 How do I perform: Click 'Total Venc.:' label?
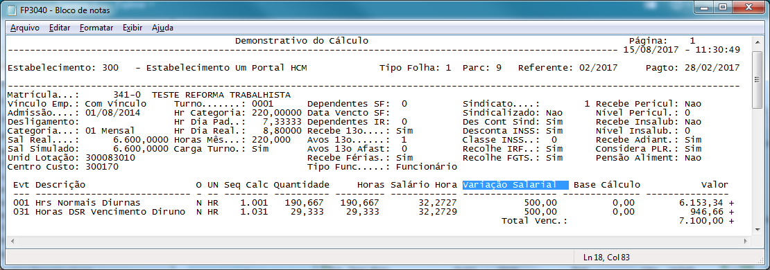click(534, 221)
